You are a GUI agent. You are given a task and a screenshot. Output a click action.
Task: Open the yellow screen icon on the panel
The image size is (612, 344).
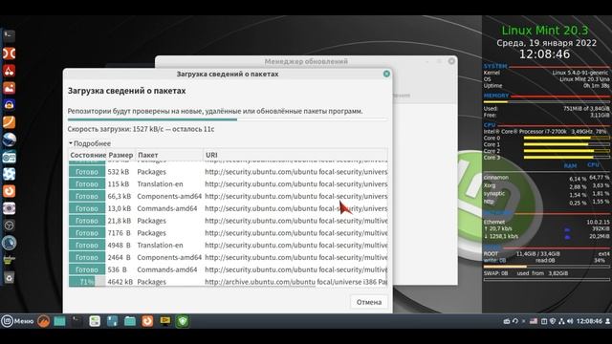pos(165,321)
